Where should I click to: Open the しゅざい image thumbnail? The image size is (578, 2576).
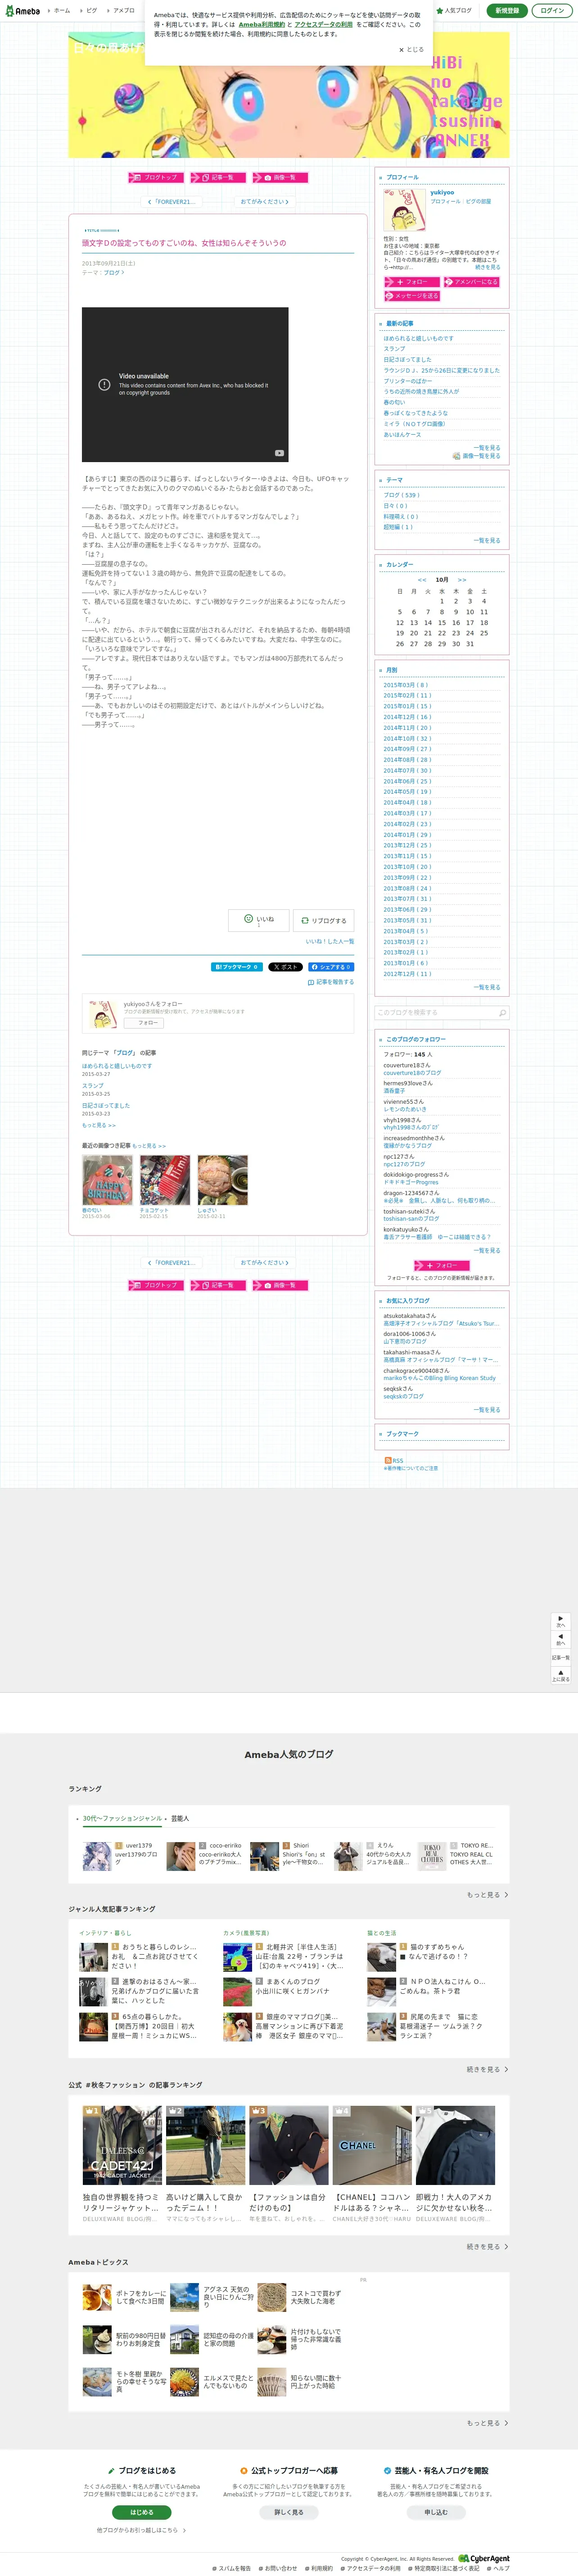point(223,1180)
